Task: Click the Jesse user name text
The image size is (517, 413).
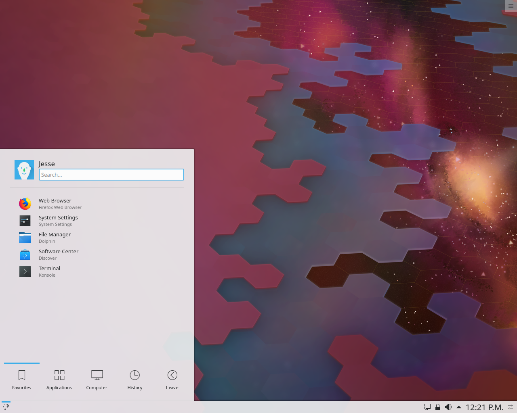Action: coord(47,164)
